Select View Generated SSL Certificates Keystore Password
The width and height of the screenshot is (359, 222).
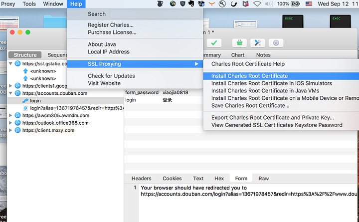(281, 125)
